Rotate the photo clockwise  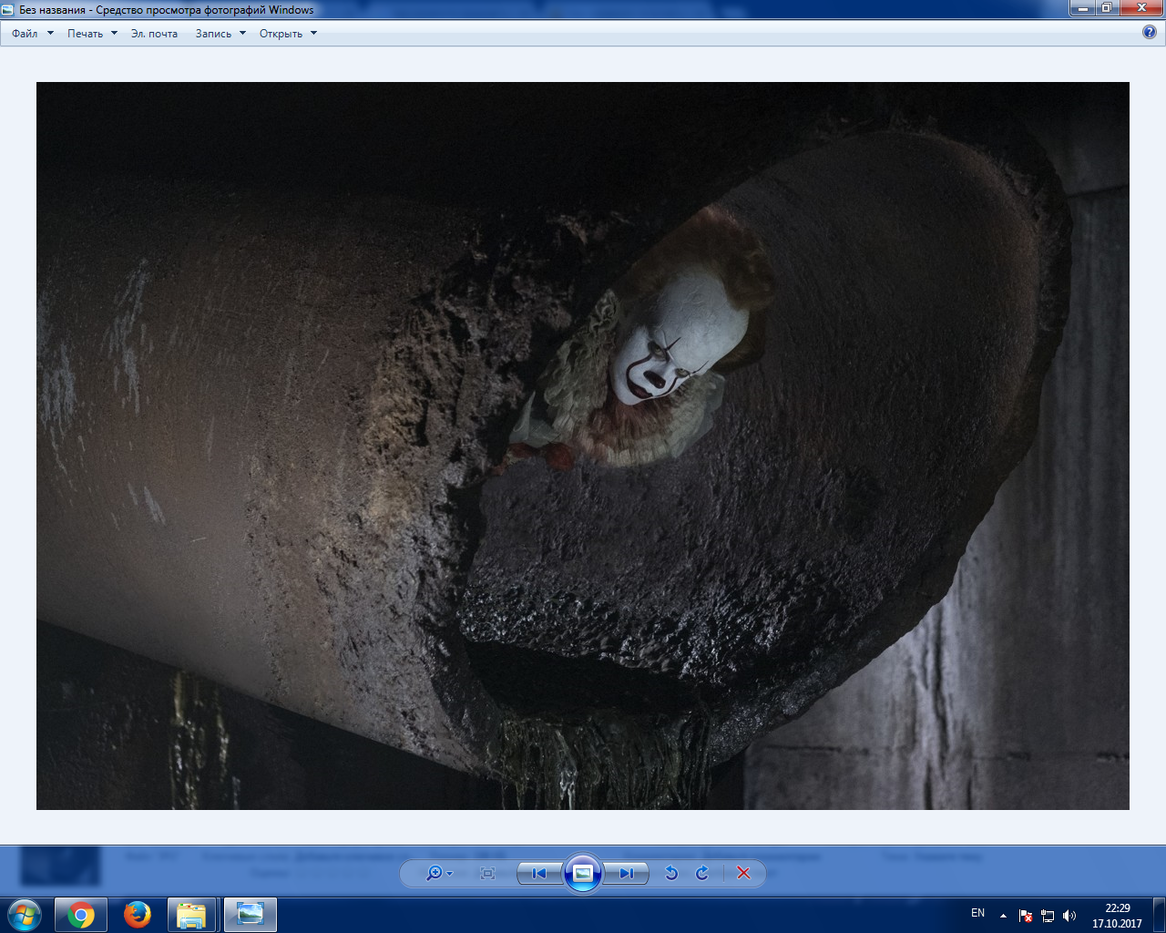(702, 873)
